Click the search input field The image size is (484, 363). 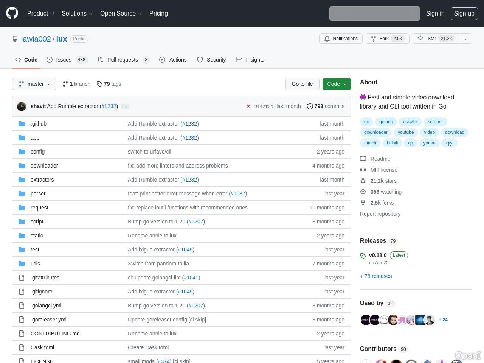click(374, 14)
